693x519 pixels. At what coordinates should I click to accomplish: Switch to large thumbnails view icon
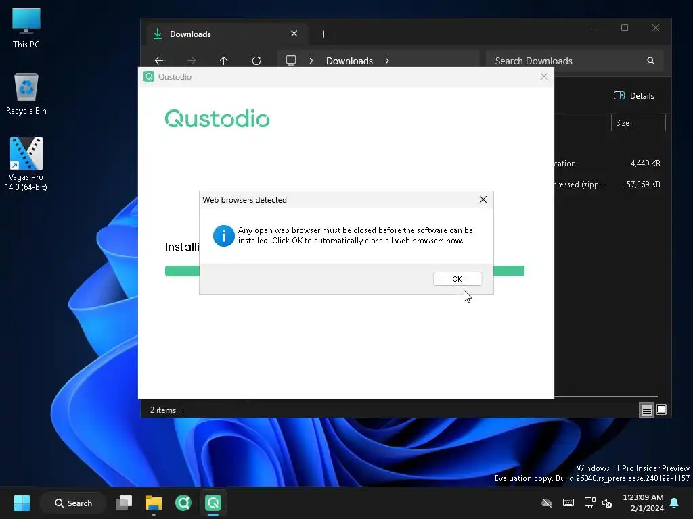pos(661,410)
